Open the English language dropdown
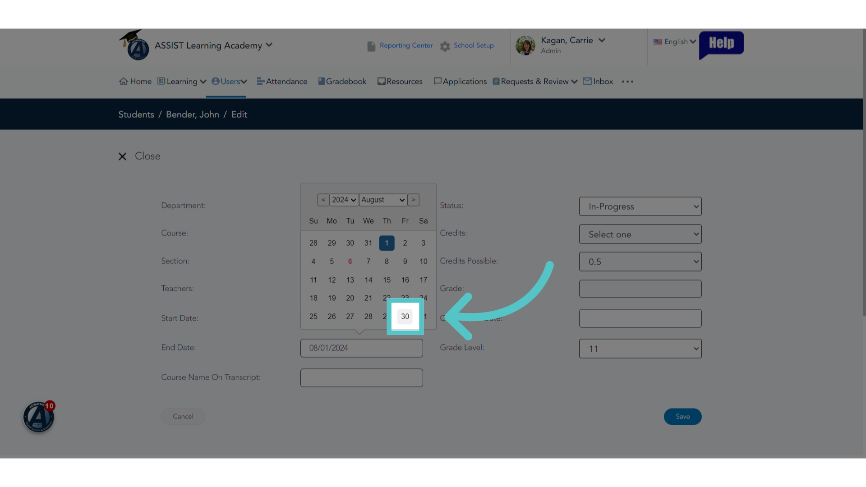This screenshot has height=487, width=866. [680, 41]
